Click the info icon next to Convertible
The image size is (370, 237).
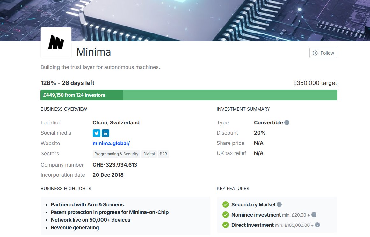(287, 122)
